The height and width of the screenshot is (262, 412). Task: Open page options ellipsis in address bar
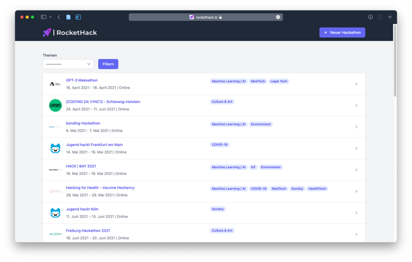coord(278,17)
